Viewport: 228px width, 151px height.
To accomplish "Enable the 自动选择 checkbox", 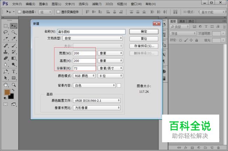I will click(x=19, y=12).
